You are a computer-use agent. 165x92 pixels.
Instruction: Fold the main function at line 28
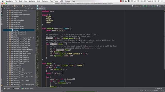42,64
